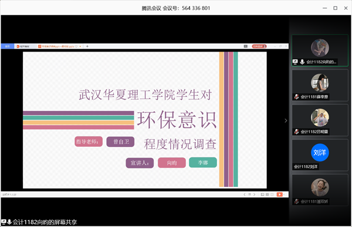Switch to slide sorter grid view icon
The width and height of the screenshot is (352, 227).
[267, 195]
